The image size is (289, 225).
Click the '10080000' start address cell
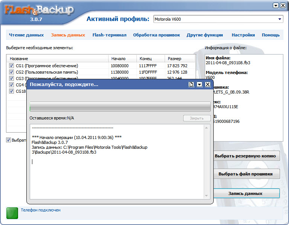[x=120, y=66]
